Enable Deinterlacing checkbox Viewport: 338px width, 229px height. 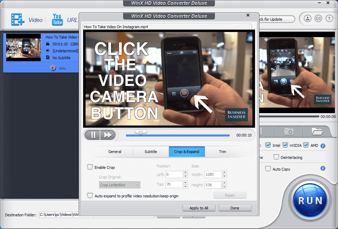[x=276, y=157]
